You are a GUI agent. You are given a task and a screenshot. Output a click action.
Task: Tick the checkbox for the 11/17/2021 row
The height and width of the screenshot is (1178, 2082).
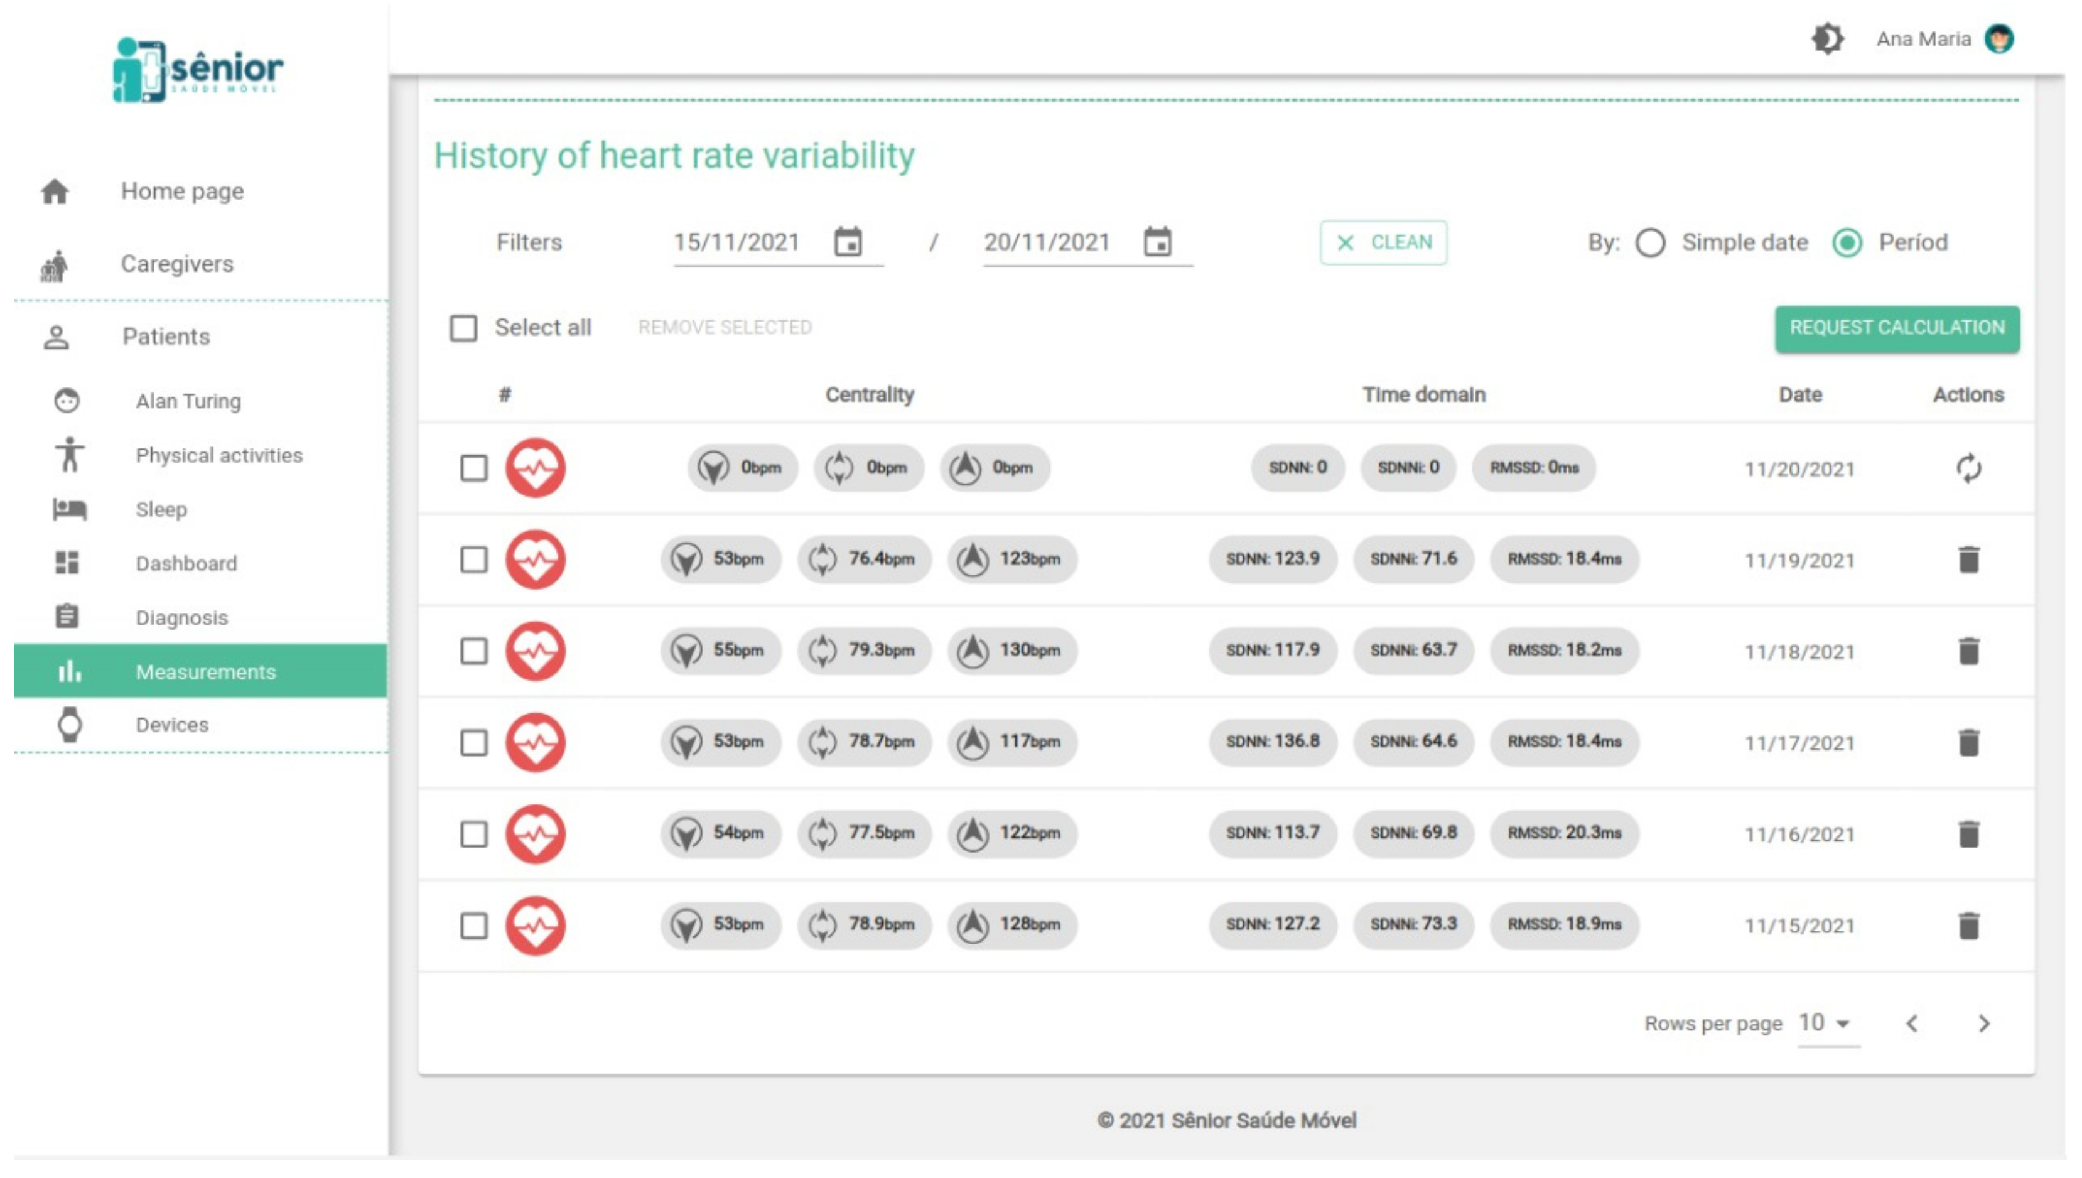click(474, 743)
